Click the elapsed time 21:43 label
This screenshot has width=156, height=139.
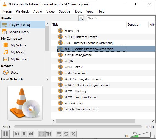pyautogui.click(x=6, y=127)
